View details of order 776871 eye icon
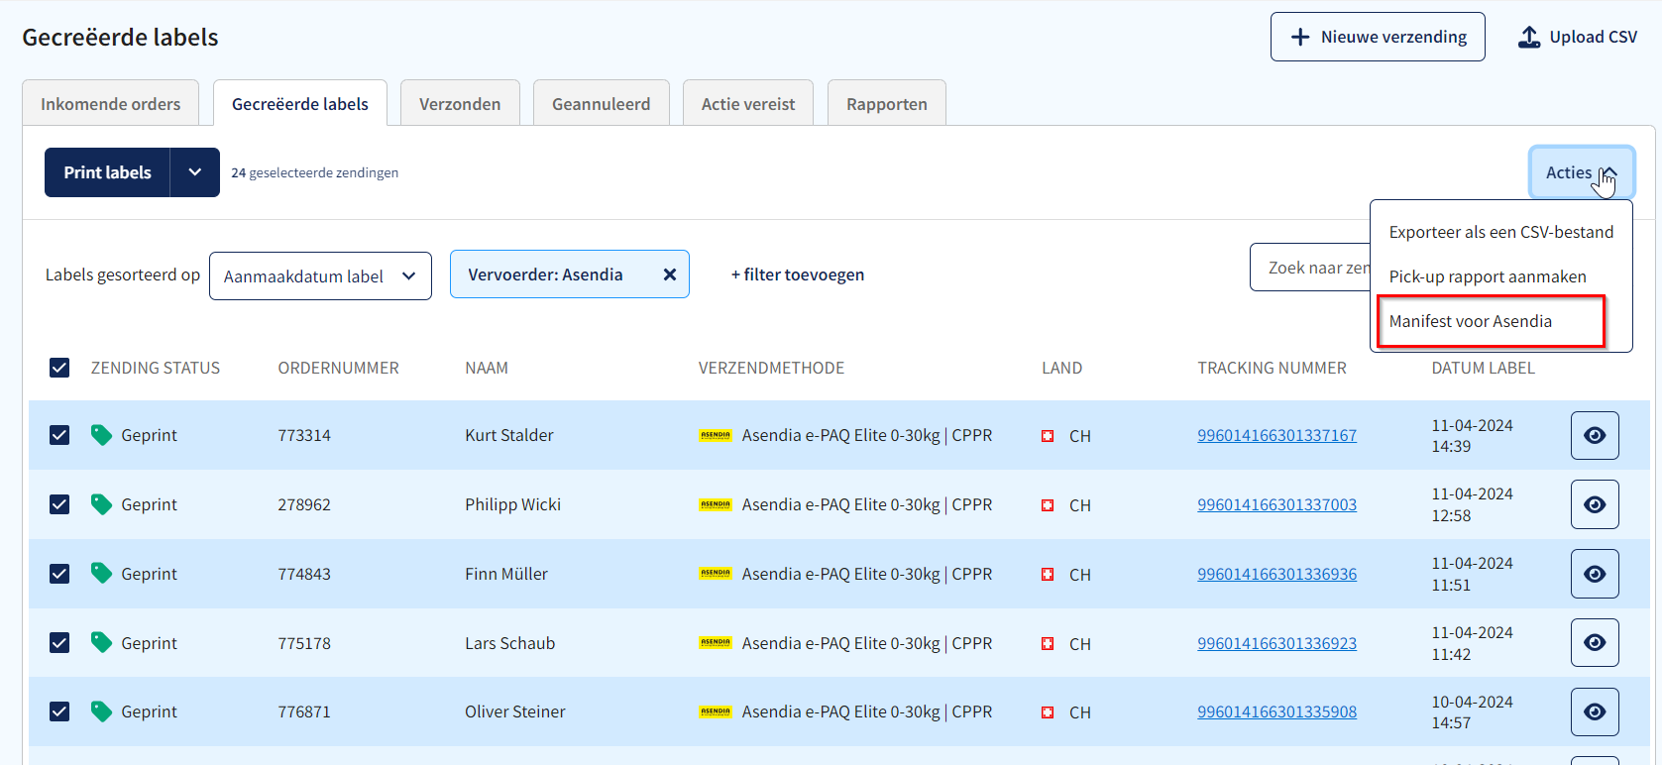This screenshot has height=765, width=1662. [x=1595, y=711]
